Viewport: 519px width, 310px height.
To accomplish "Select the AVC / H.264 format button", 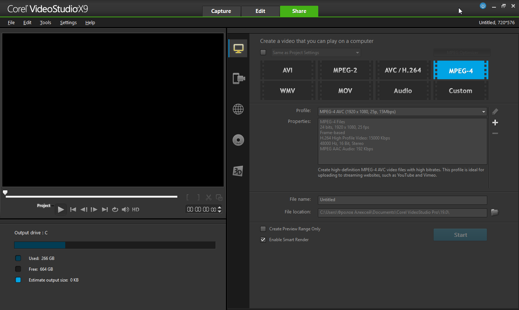I will [403, 70].
